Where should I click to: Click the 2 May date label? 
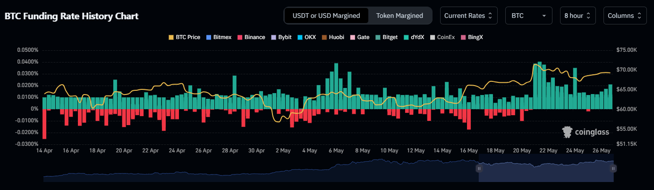282,151
